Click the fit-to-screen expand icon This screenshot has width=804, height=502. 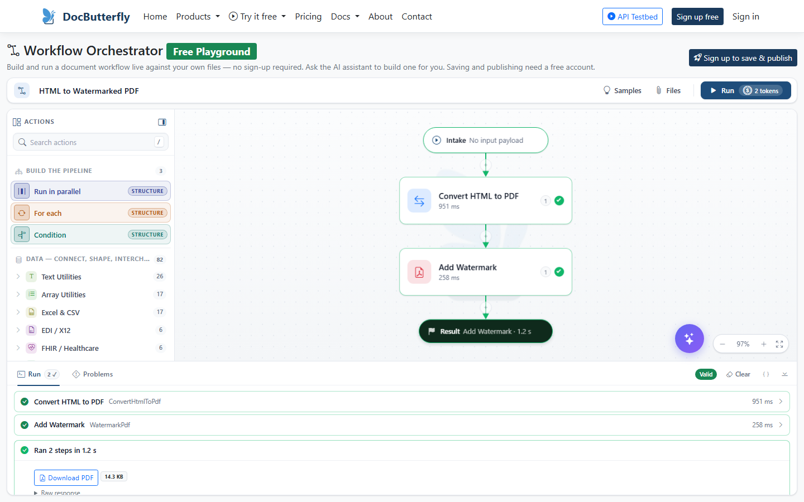point(779,344)
